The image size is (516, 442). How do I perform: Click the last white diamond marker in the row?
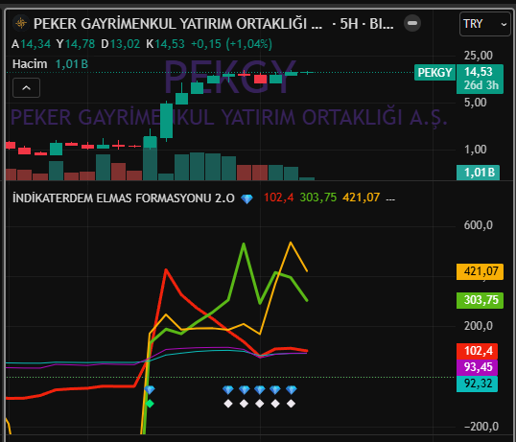pos(291,404)
